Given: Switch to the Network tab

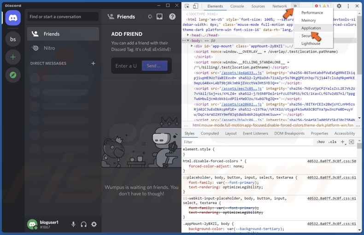Looking at the screenshot, I should [280, 6].
